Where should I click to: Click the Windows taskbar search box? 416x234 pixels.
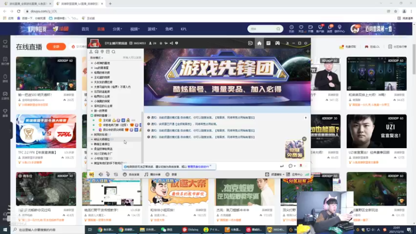(x=48, y=230)
